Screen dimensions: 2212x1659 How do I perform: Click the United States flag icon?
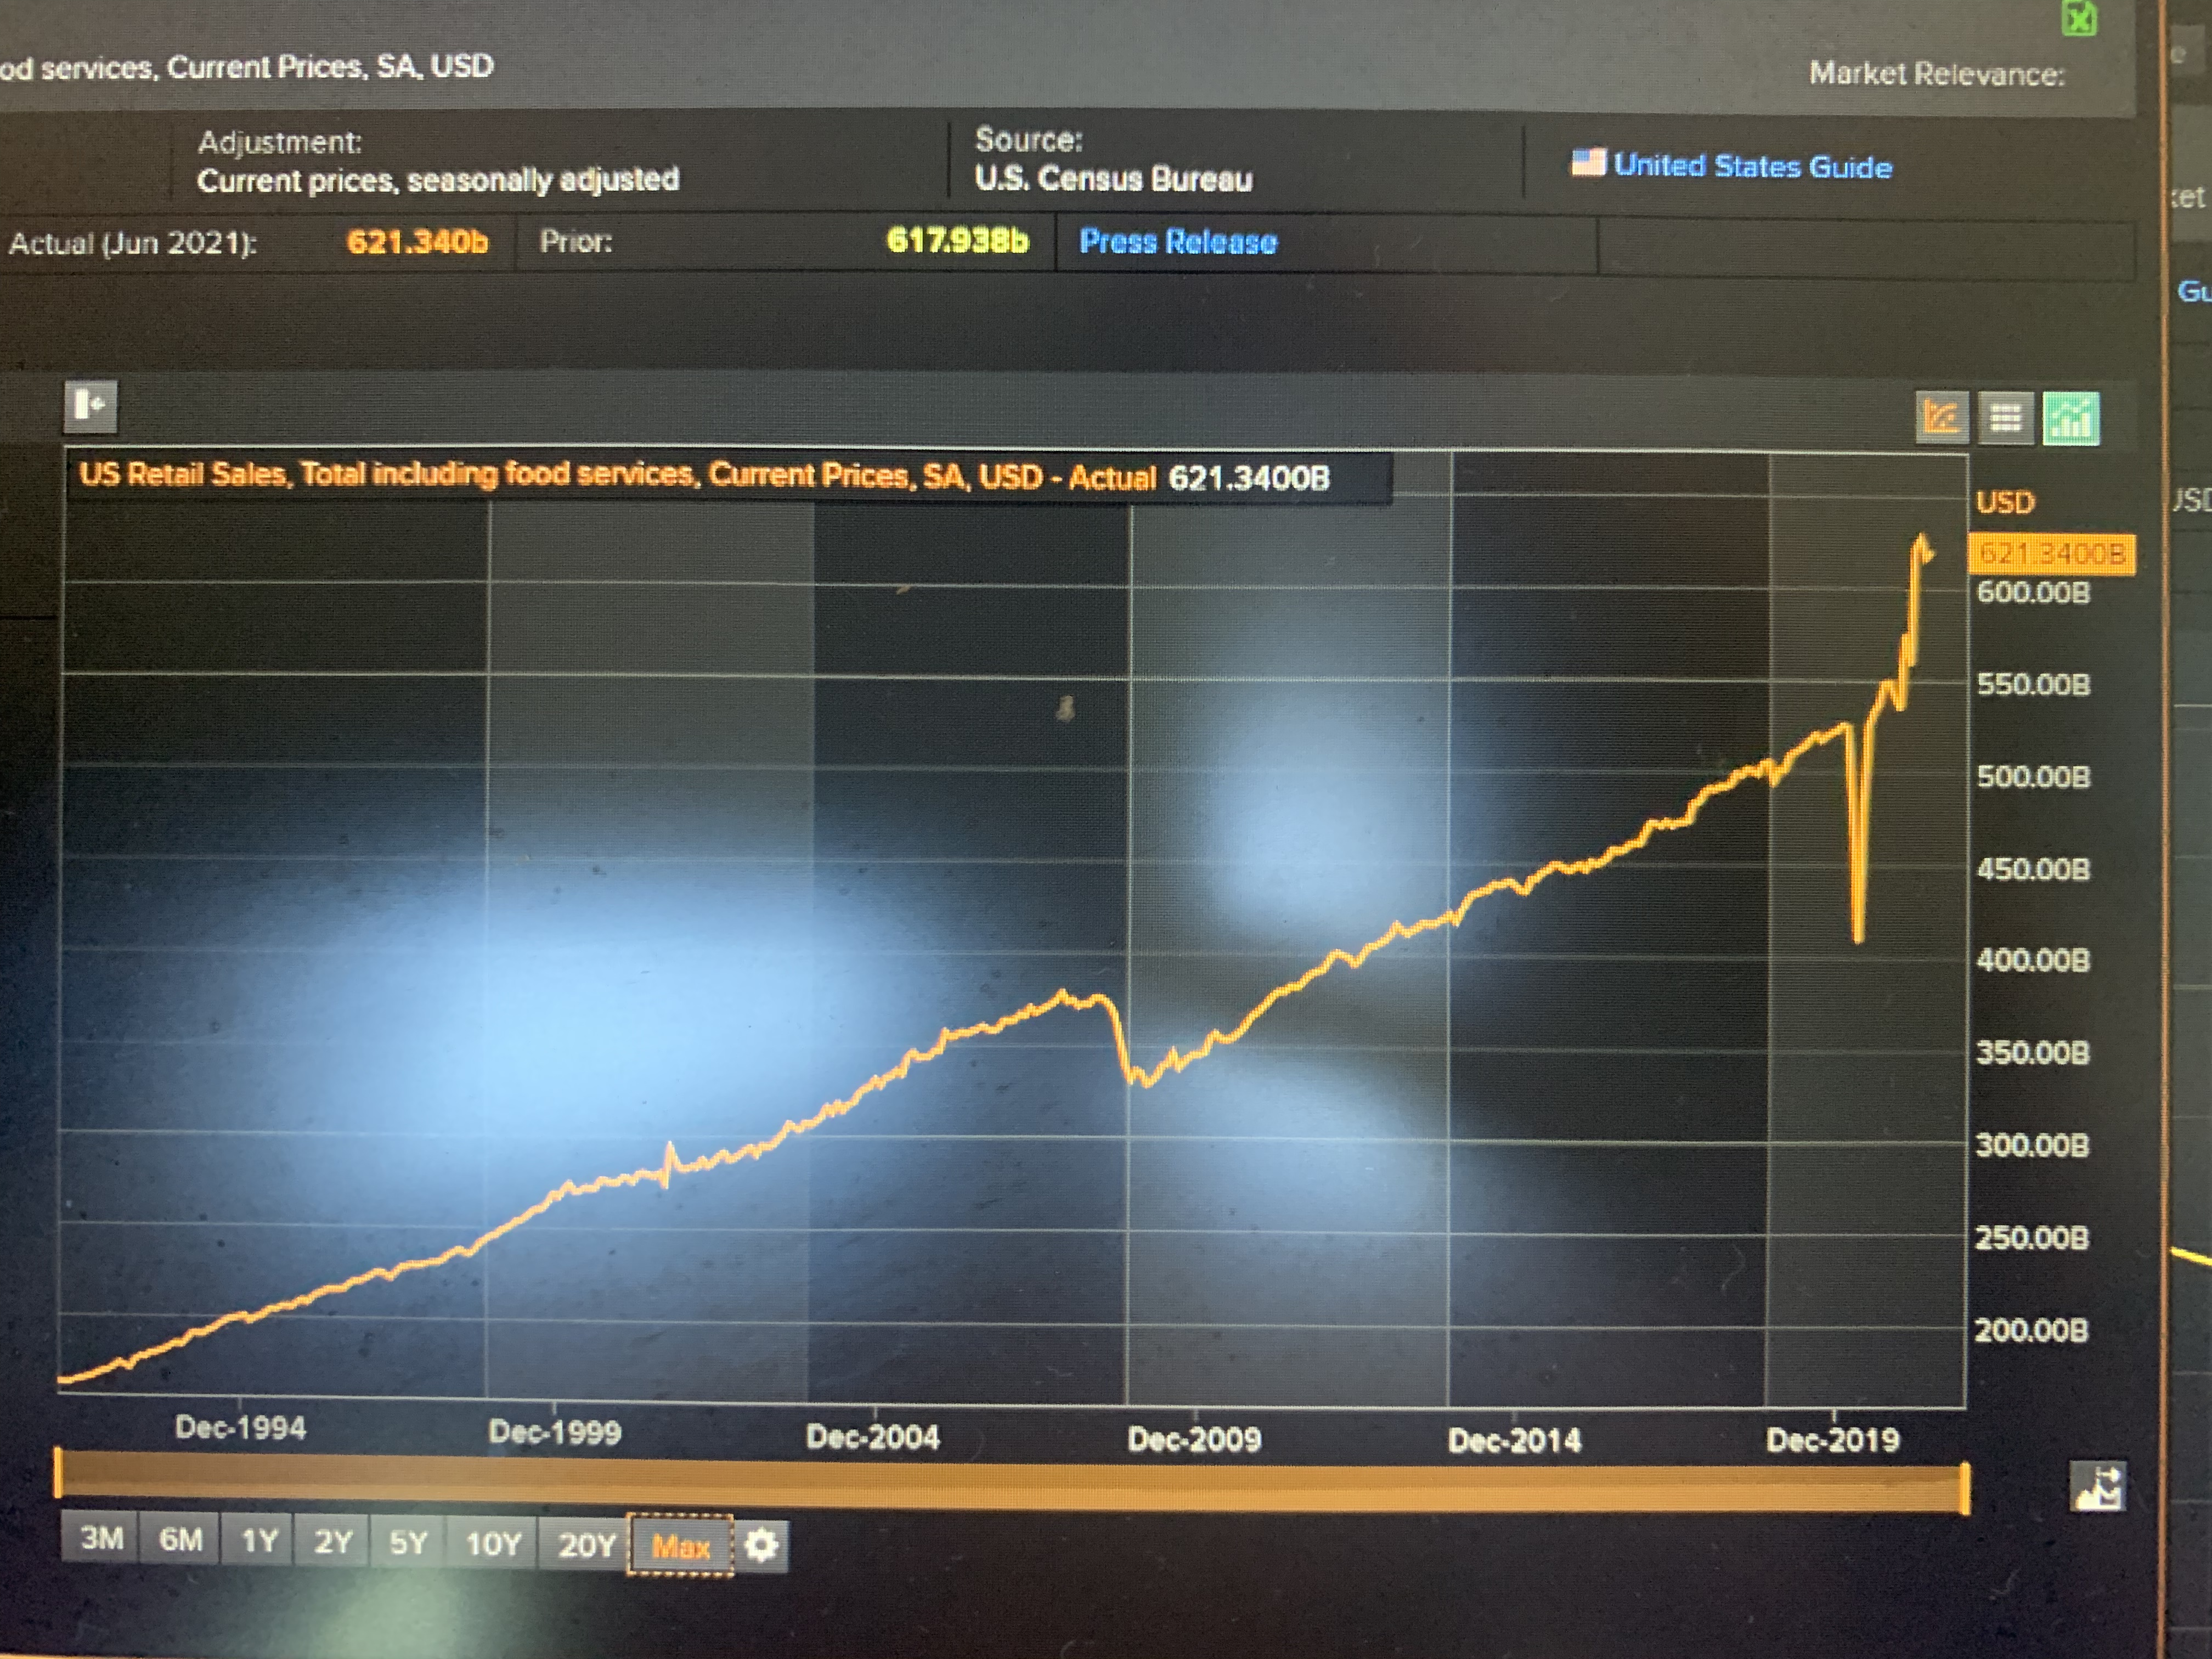tap(1588, 162)
